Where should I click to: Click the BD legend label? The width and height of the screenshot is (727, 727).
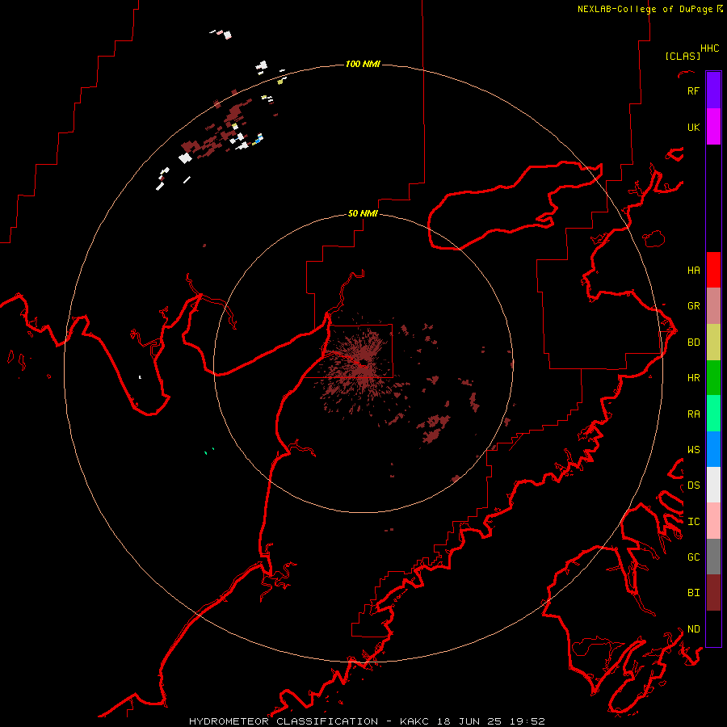tap(694, 342)
